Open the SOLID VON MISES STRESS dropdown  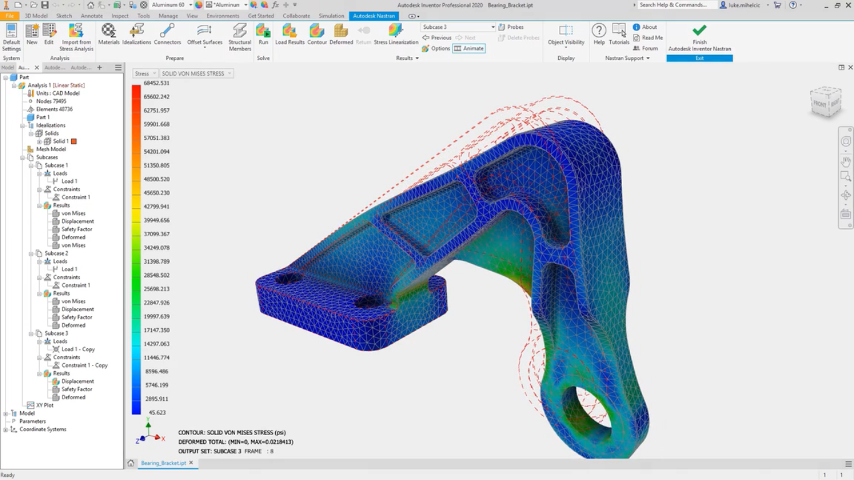pos(196,74)
